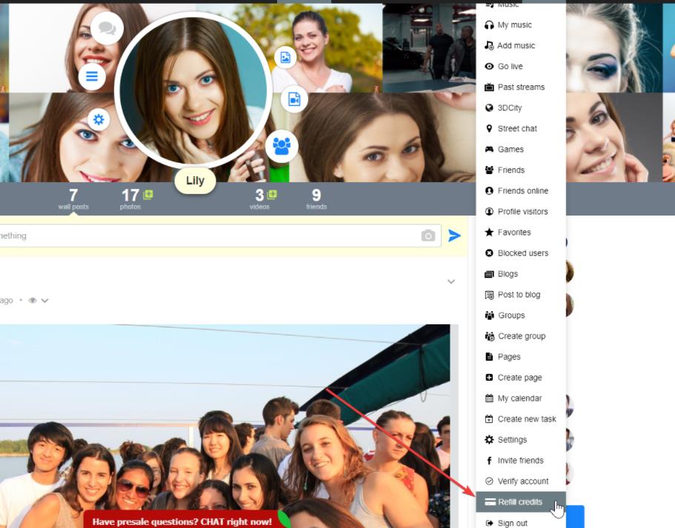The height and width of the screenshot is (528, 675).
Task: Open Profile visitors menu entry
Action: click(522, 211)
